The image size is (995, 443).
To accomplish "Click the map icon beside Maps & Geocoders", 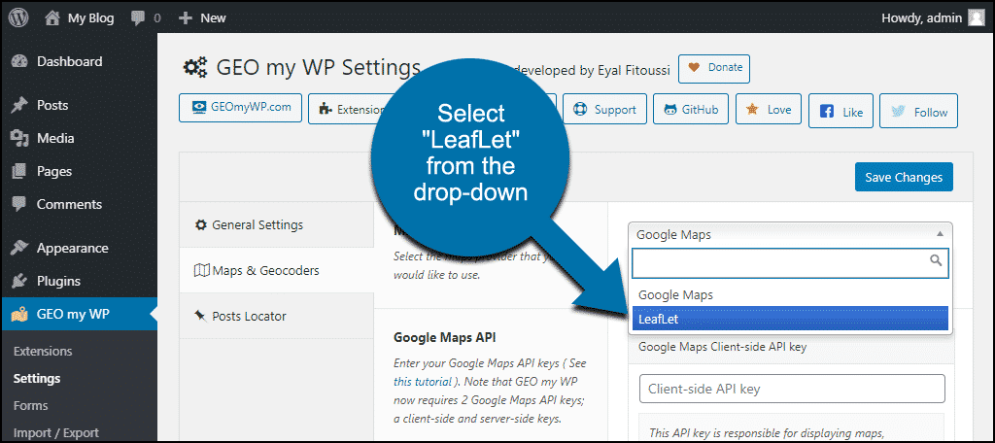I will click(x=201, y=270).
